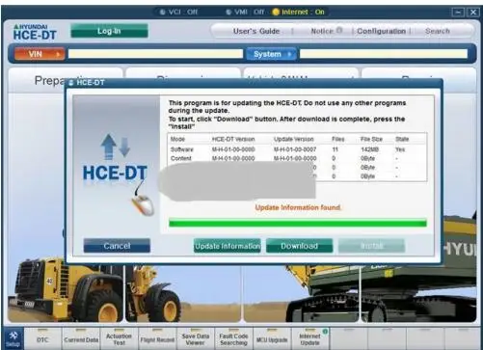This screenshot has height=350, width=483.
Task: Click the System input field
Action: click(x=384, y=54)
